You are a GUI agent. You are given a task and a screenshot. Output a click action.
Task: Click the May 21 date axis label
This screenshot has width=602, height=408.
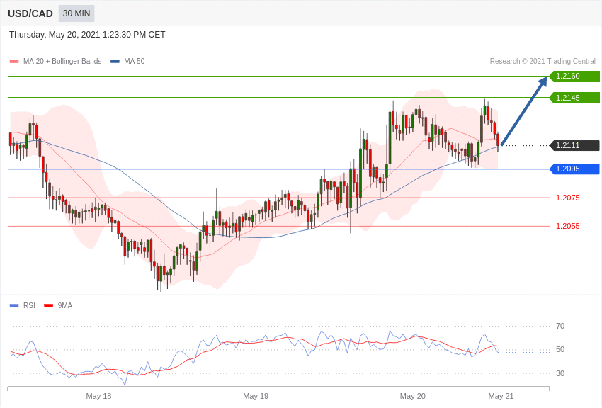coord(501,396)
